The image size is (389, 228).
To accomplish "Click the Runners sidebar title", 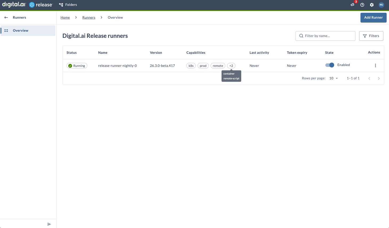I will click(19, 18).
